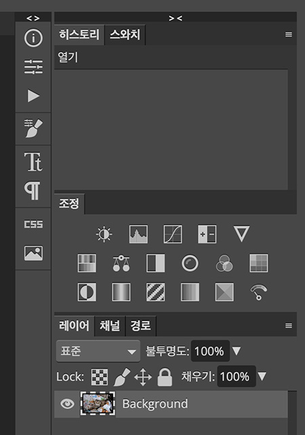
Task: Toggle lock transparent pixels (checkerboard)
Action: (x=100, y=377)
